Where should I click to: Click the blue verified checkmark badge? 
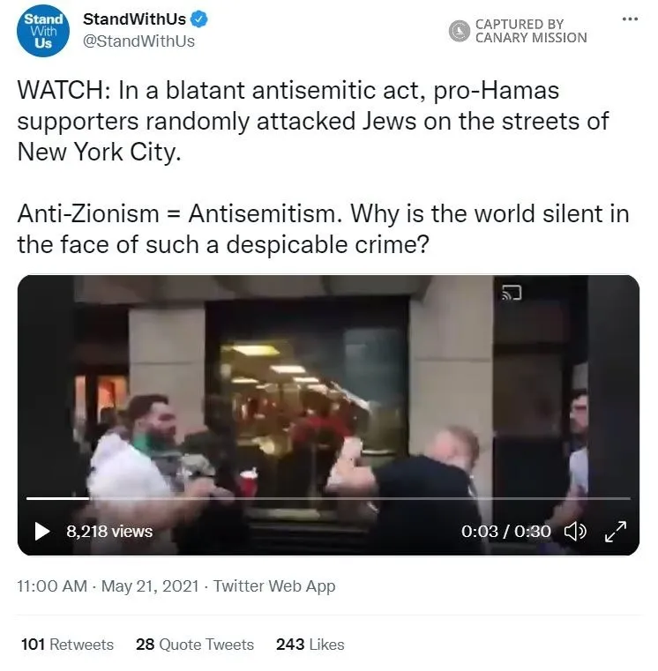199,19
